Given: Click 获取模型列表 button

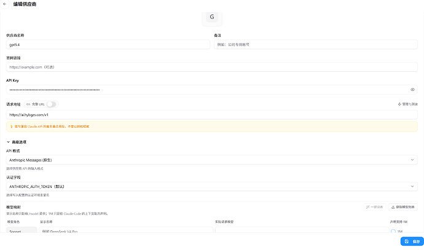Looking at the screenshot, I should (x=402, y=207).
